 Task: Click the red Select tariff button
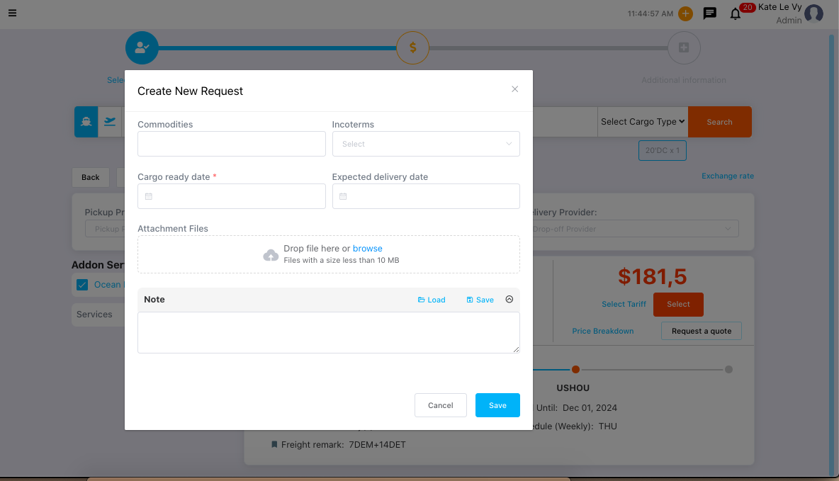pyautogui.click(x=678, y=305)
